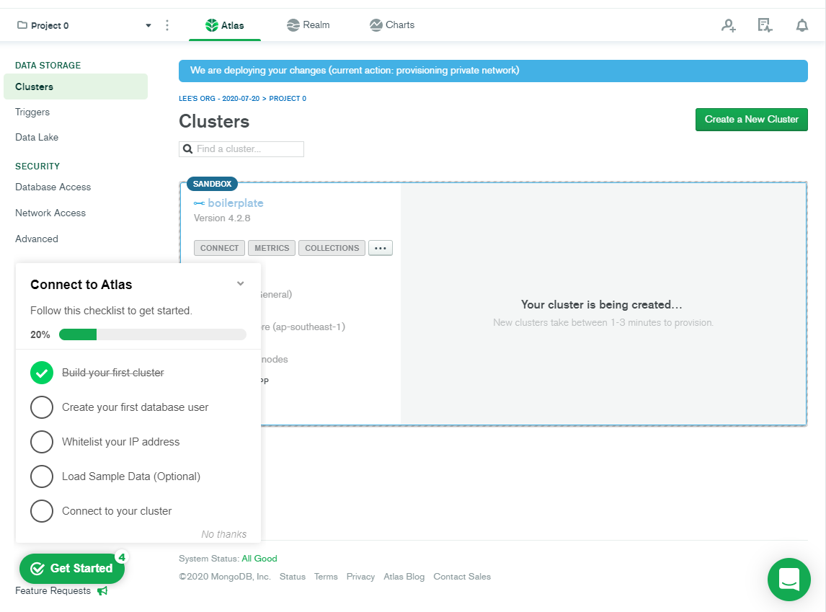The image size is (826, 612).
Task: Click Create a New Cluster button
Action: coord(751,120)
